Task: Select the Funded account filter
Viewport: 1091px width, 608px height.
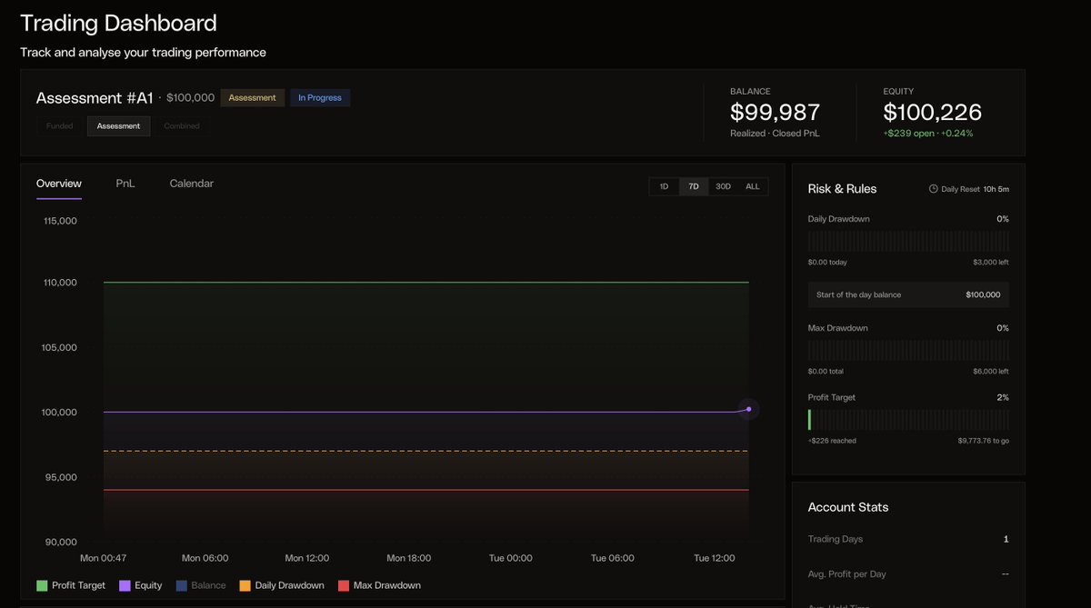Action: [x=61, y=126]
